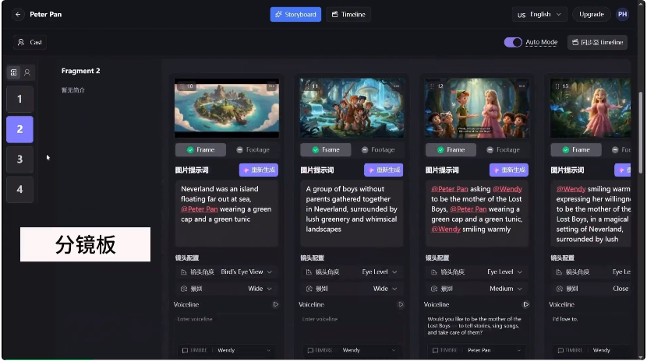Image resolution: width=647 pixels, height=361 pixels.
Task: Click regenerate button on the shot 11 card
Action: [x=384, y=170]
